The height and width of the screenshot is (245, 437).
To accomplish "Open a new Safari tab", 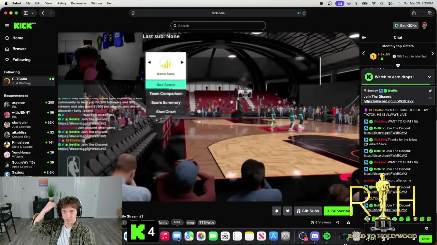I will [422, 13].
